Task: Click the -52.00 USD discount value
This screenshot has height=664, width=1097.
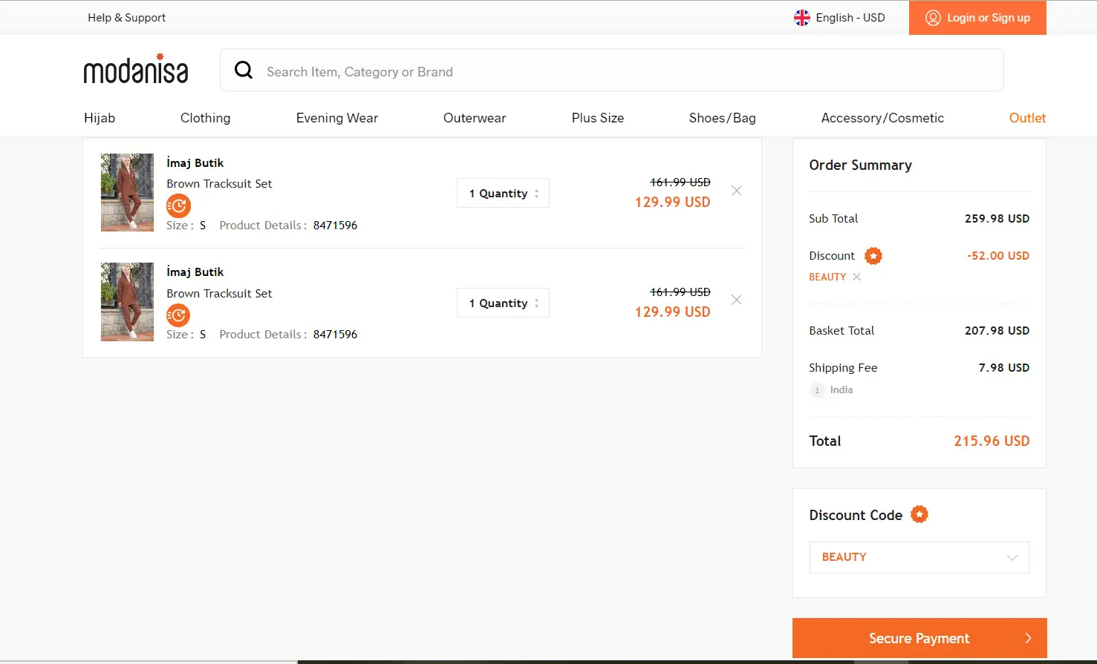Action: tap(997, 256)
